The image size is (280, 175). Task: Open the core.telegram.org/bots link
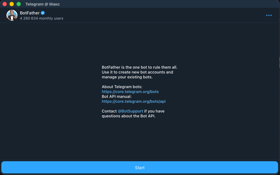[x=130, y=91]
